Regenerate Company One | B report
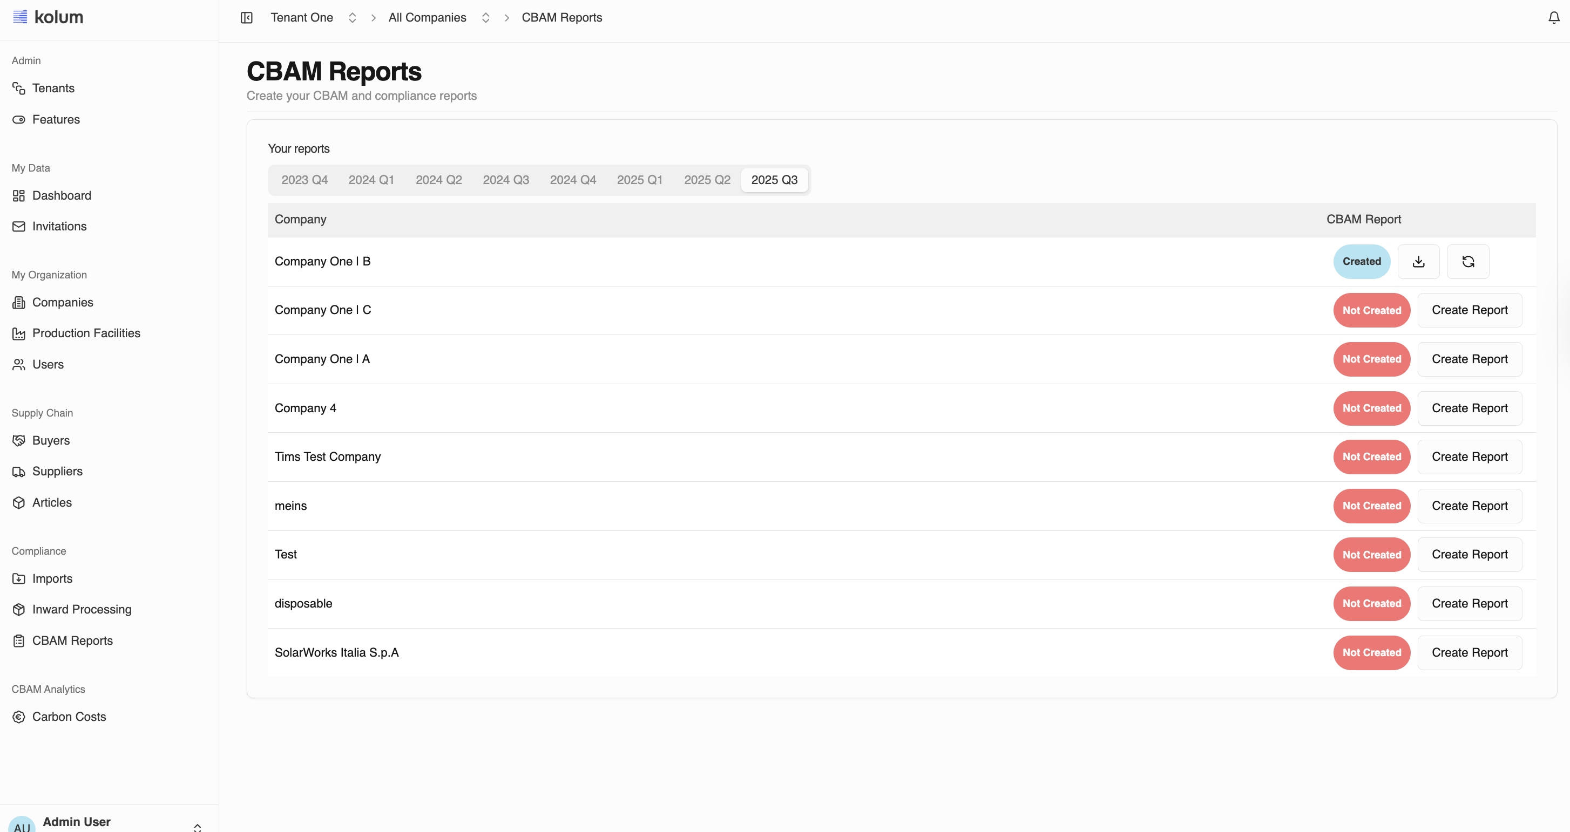This screenshot has width=1570, height=832. pyautogui.click(x=1467, y=261)
